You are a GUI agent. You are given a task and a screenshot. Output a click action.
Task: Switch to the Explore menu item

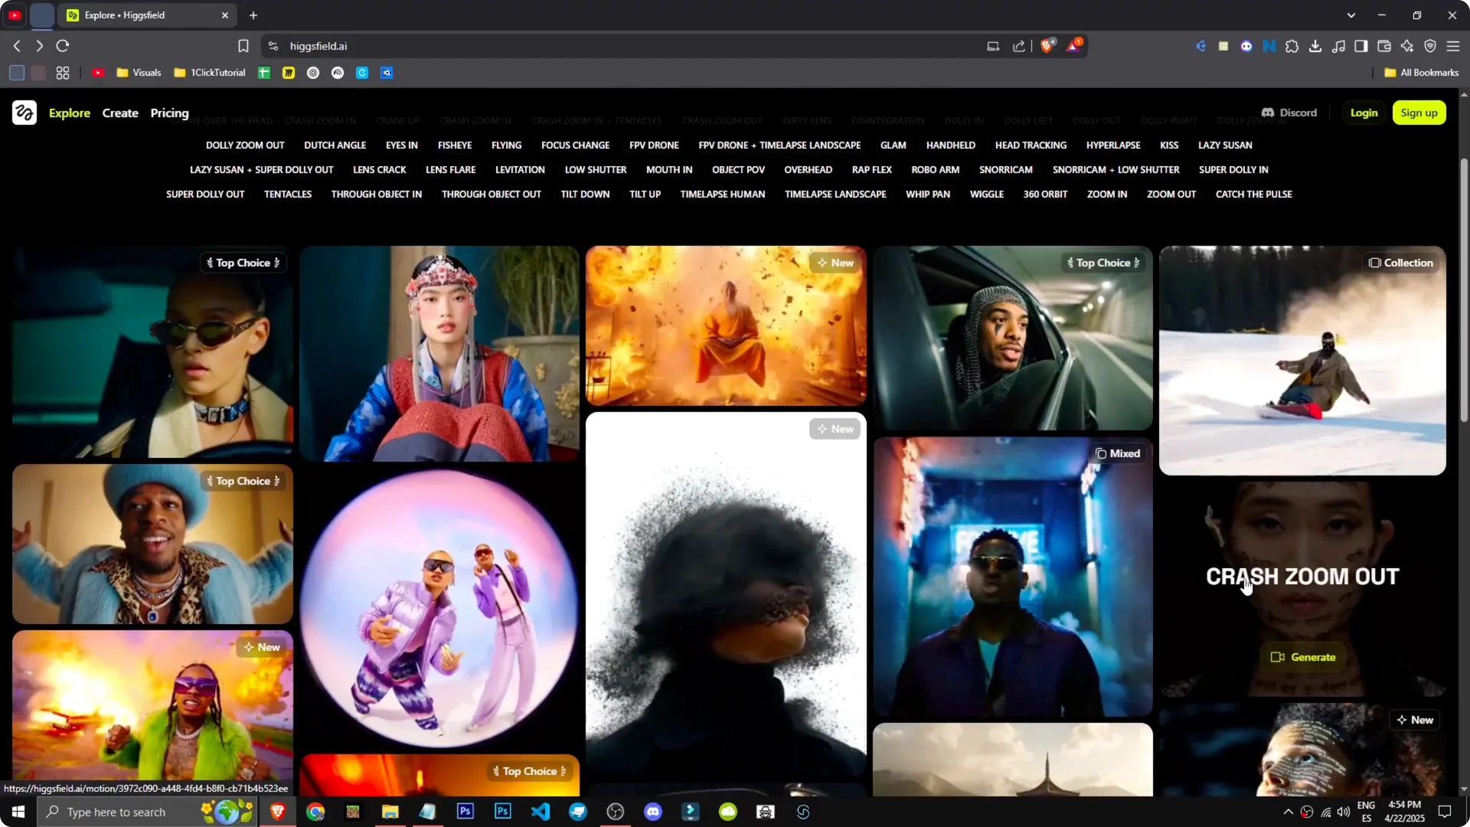[x=70, y=113]
